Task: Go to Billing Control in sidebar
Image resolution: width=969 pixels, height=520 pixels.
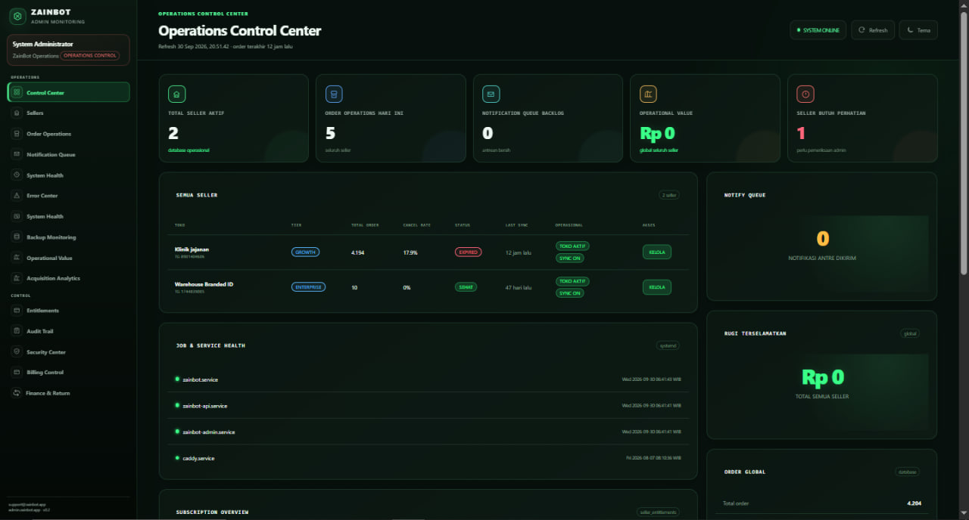Action: (x=69, y=373)
